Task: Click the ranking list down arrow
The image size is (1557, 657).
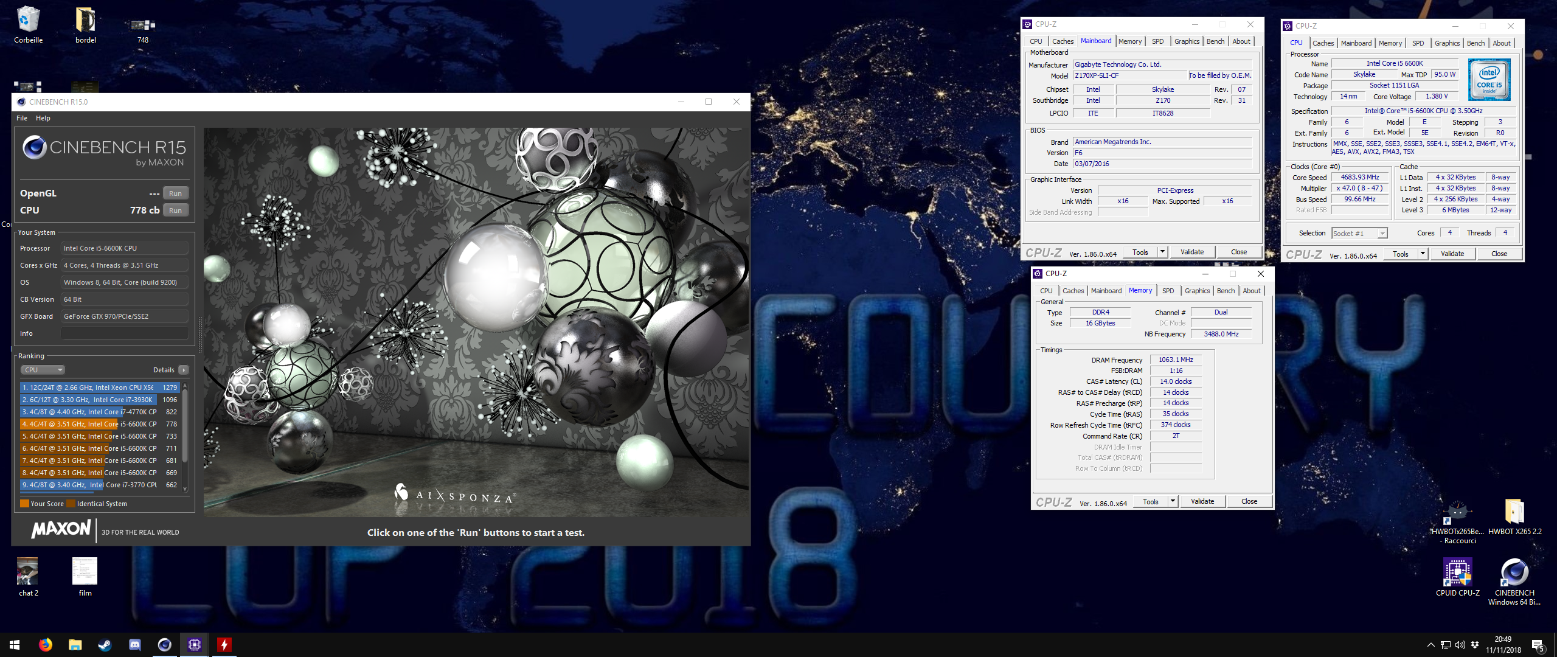Action: point(185,488)
